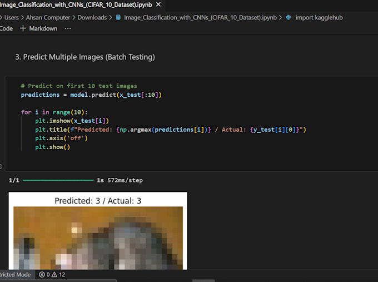Select the Predict Multiple Images markdown heading
Viewport: 378px width, 282px height.
(x=84, y=57)
